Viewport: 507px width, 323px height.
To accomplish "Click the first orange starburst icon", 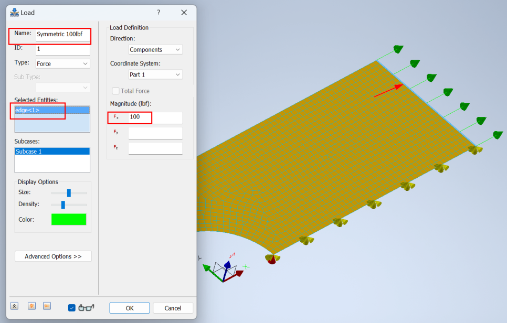I will [x=31, y=306].
